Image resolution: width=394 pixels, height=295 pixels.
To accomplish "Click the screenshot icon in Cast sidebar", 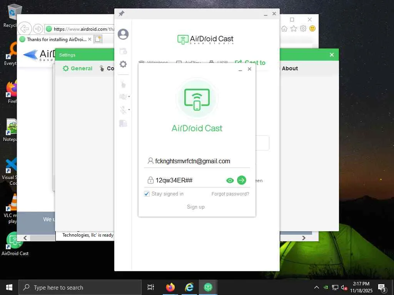I will [x=123, y=51].
